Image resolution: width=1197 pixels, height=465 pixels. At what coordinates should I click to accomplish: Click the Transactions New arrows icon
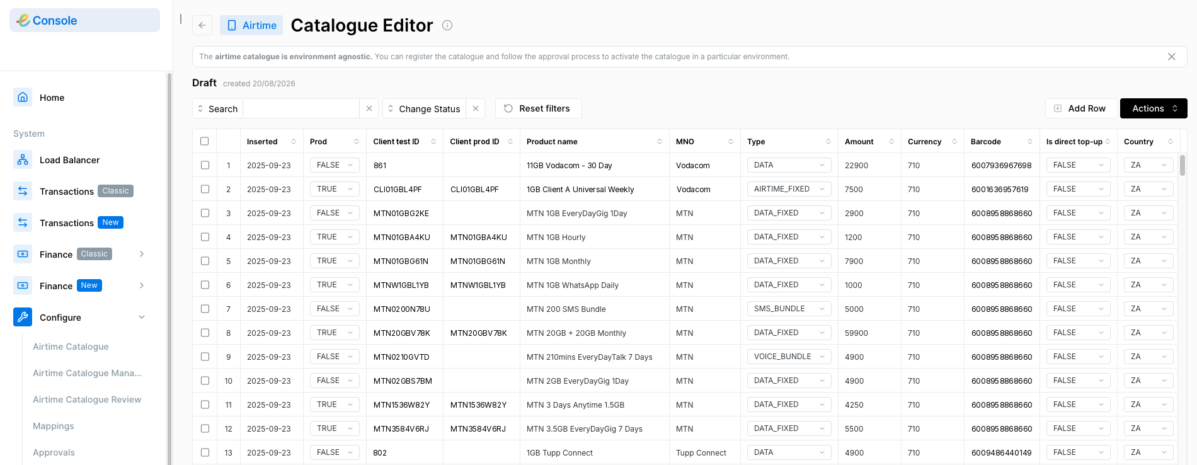23,222
